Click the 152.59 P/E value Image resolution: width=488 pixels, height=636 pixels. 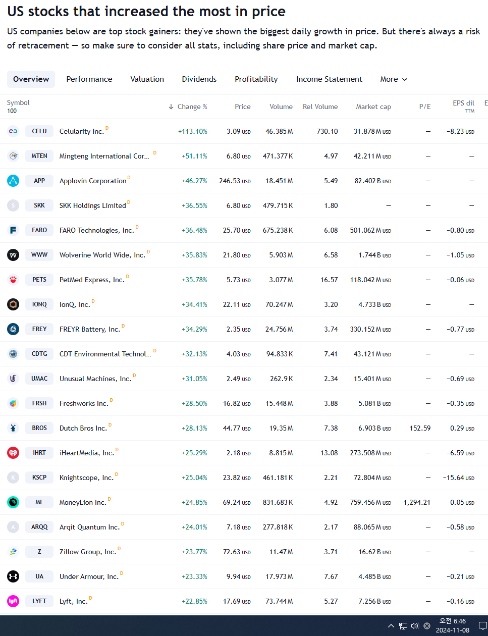coord(420,428)
